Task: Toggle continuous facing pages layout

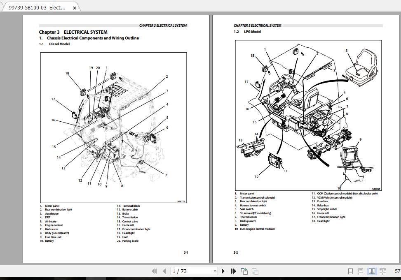Action: click(382, 271)
